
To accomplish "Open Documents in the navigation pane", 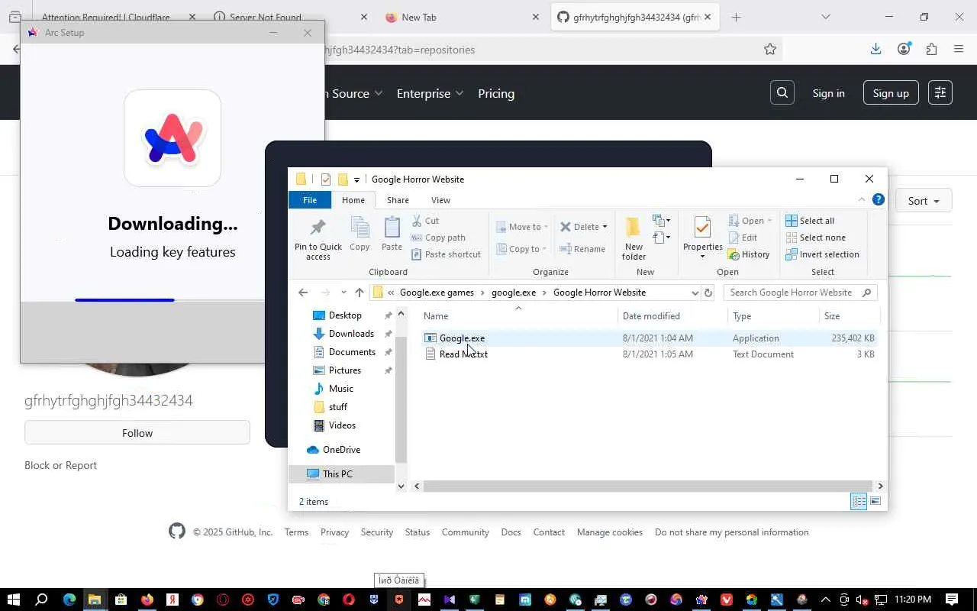I will tap(352, 352).
